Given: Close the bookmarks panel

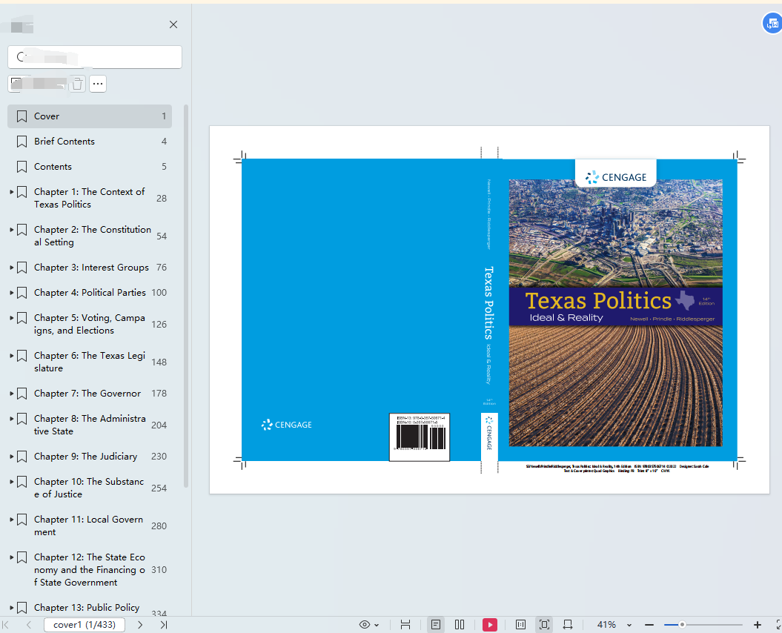Looking at the screenshot, I should coord(173,24).
